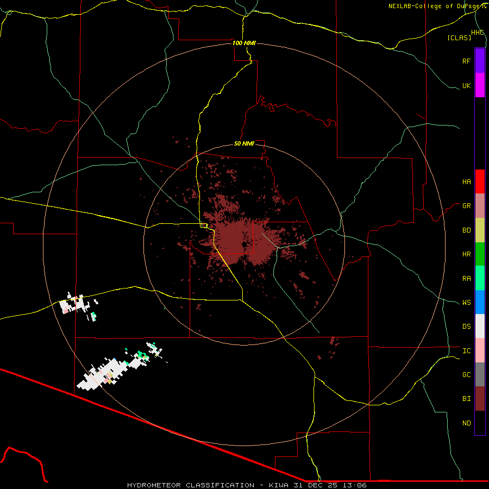
Task: Click the HA red legend swatch
Action: coord(480,181)
